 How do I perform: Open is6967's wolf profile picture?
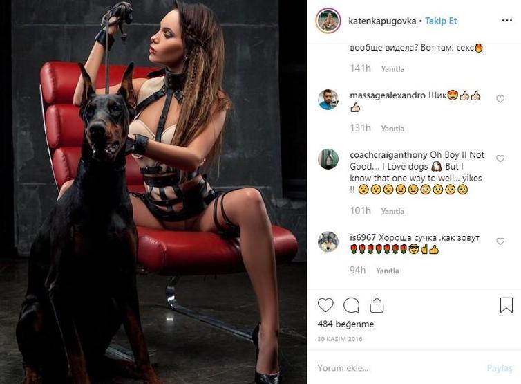328,241
